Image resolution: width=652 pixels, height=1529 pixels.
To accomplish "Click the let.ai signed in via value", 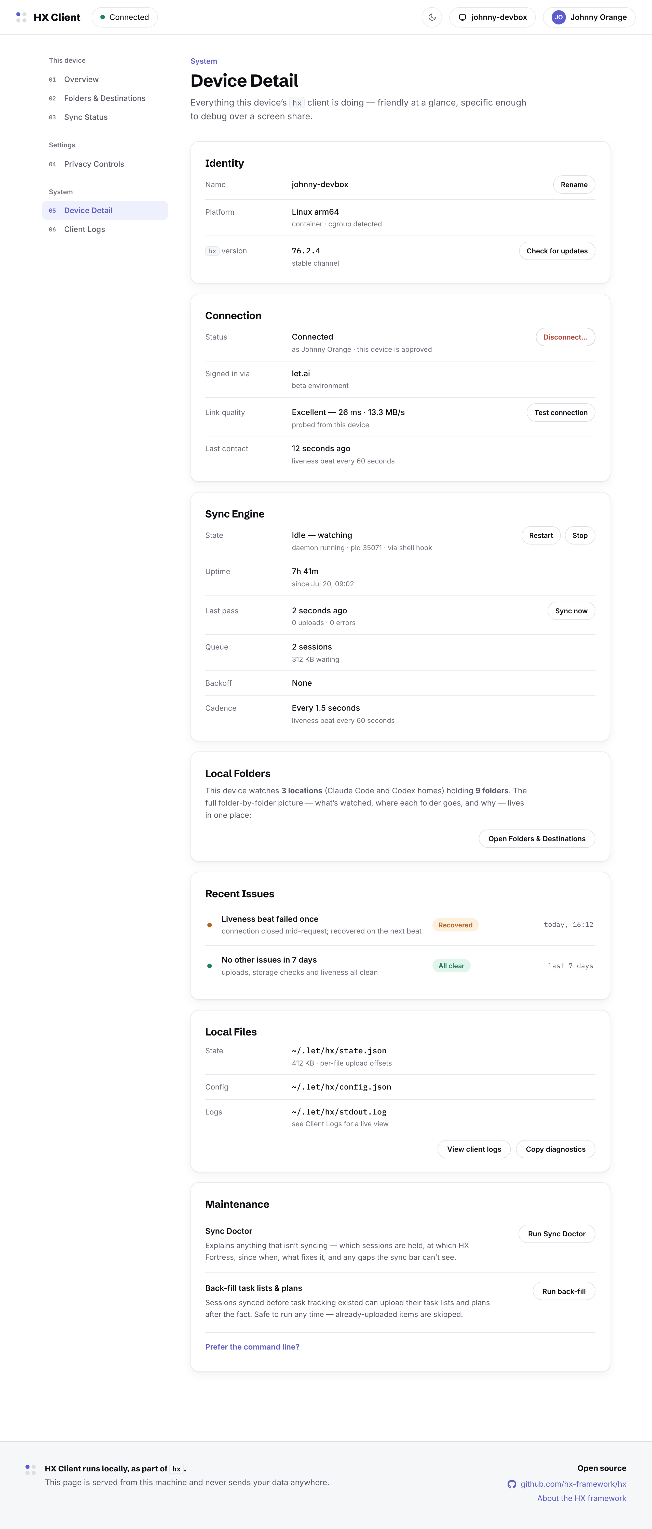I will click(x=301, y=373).
